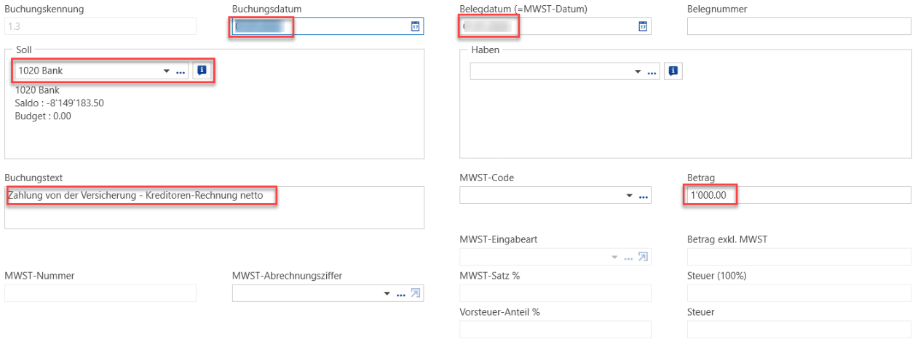918x342 pixels.
Task: Click the '1020 Bank' description under Soll
Action: (x=37, y=90)
